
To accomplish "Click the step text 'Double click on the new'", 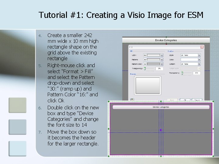I will pyautogui.click(x=73, y=108).
